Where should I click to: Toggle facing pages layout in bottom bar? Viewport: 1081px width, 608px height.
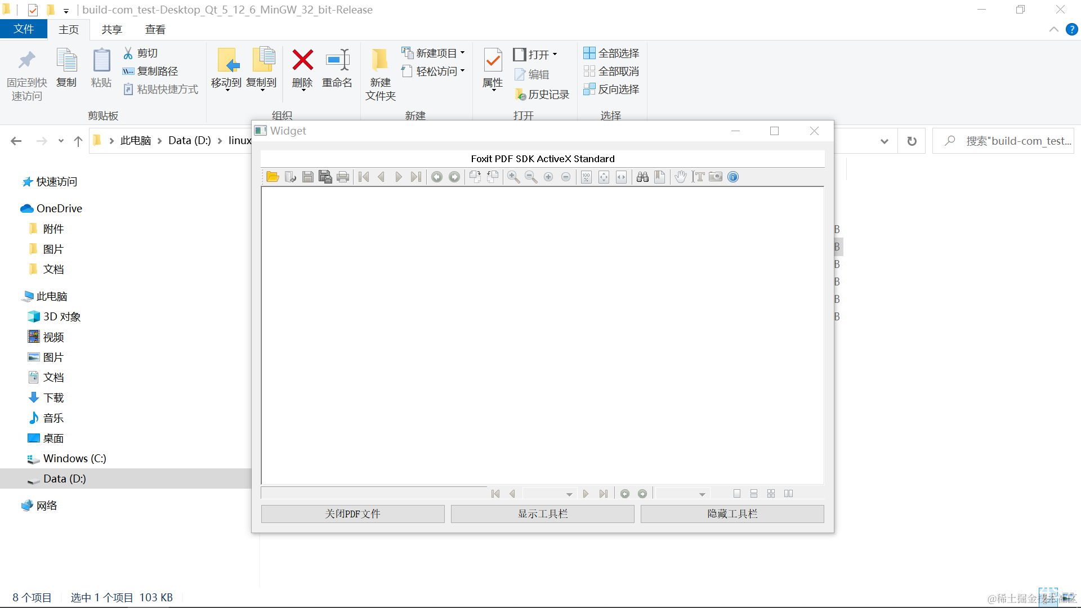788,494
